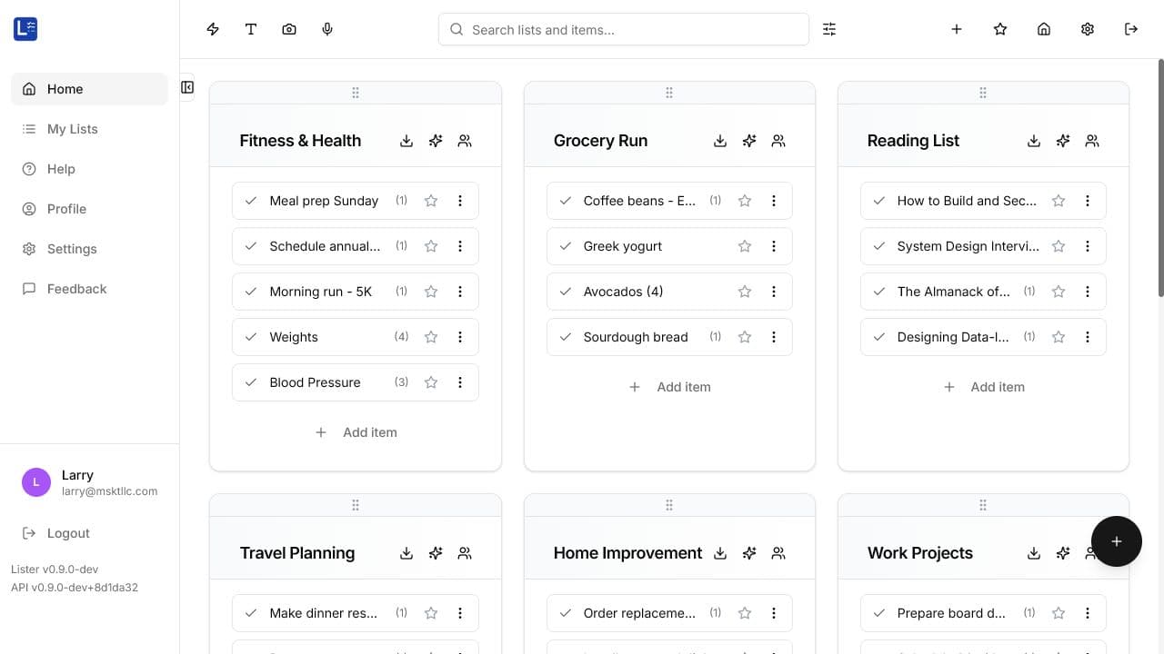
Task: Click the page vertical scrollbar
Action: pos(1160,177)
